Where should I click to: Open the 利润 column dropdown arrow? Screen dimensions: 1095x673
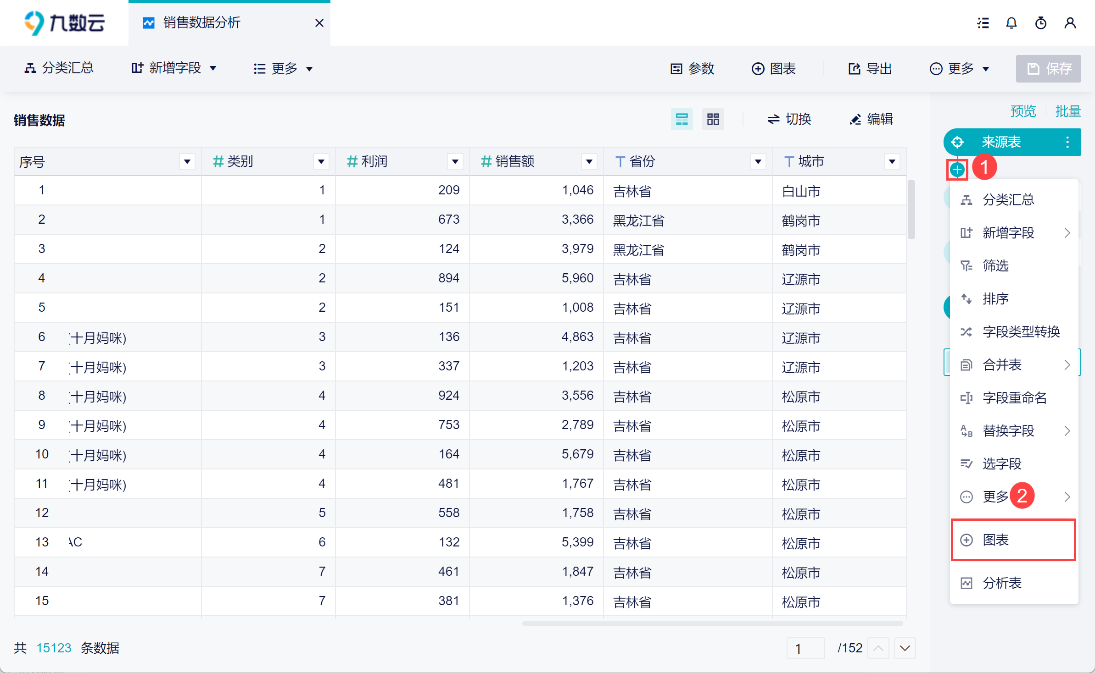[x=455, y=161]
